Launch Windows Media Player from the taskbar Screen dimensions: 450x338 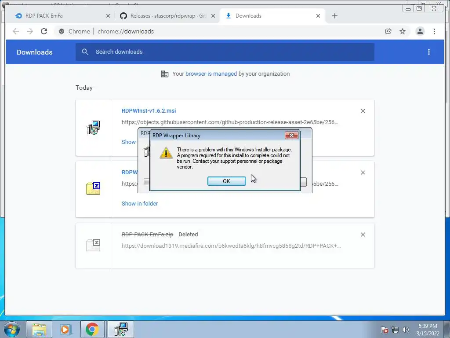pyautogui.click(x=65, y=329)
